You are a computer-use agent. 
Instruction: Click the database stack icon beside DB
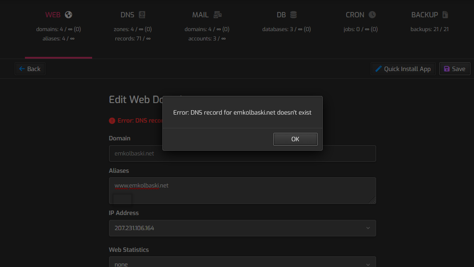tap(293, 15)
